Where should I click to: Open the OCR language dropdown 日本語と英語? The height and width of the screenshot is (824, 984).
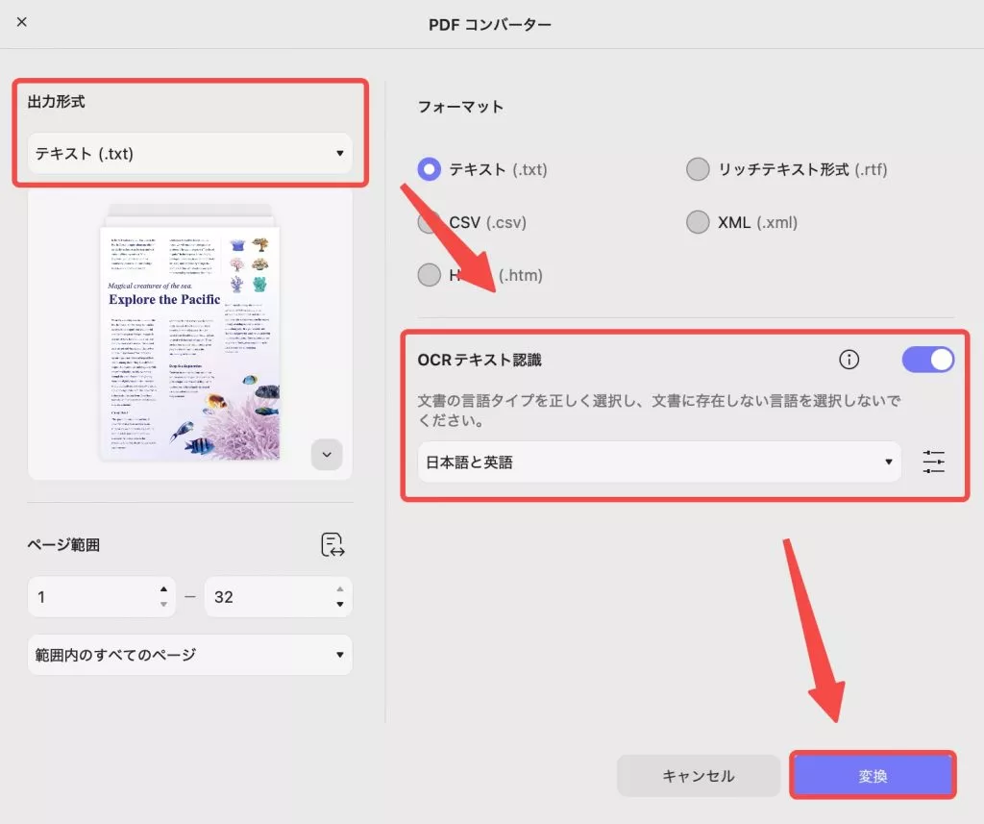(659, 462)
